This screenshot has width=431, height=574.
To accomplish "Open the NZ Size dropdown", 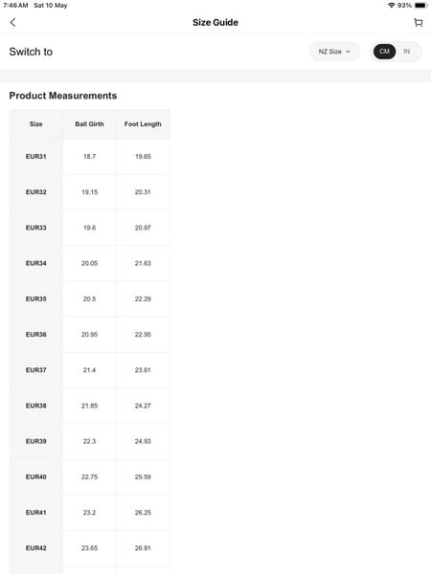I will [334, 52].
